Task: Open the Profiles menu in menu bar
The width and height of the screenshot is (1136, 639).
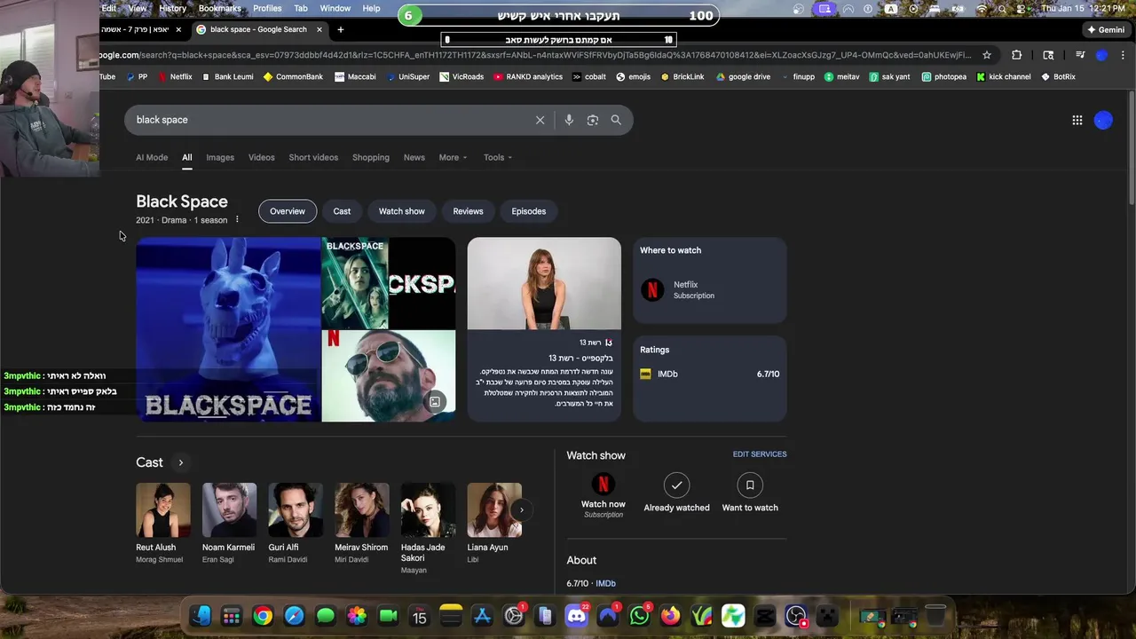Action: point(267,8)
